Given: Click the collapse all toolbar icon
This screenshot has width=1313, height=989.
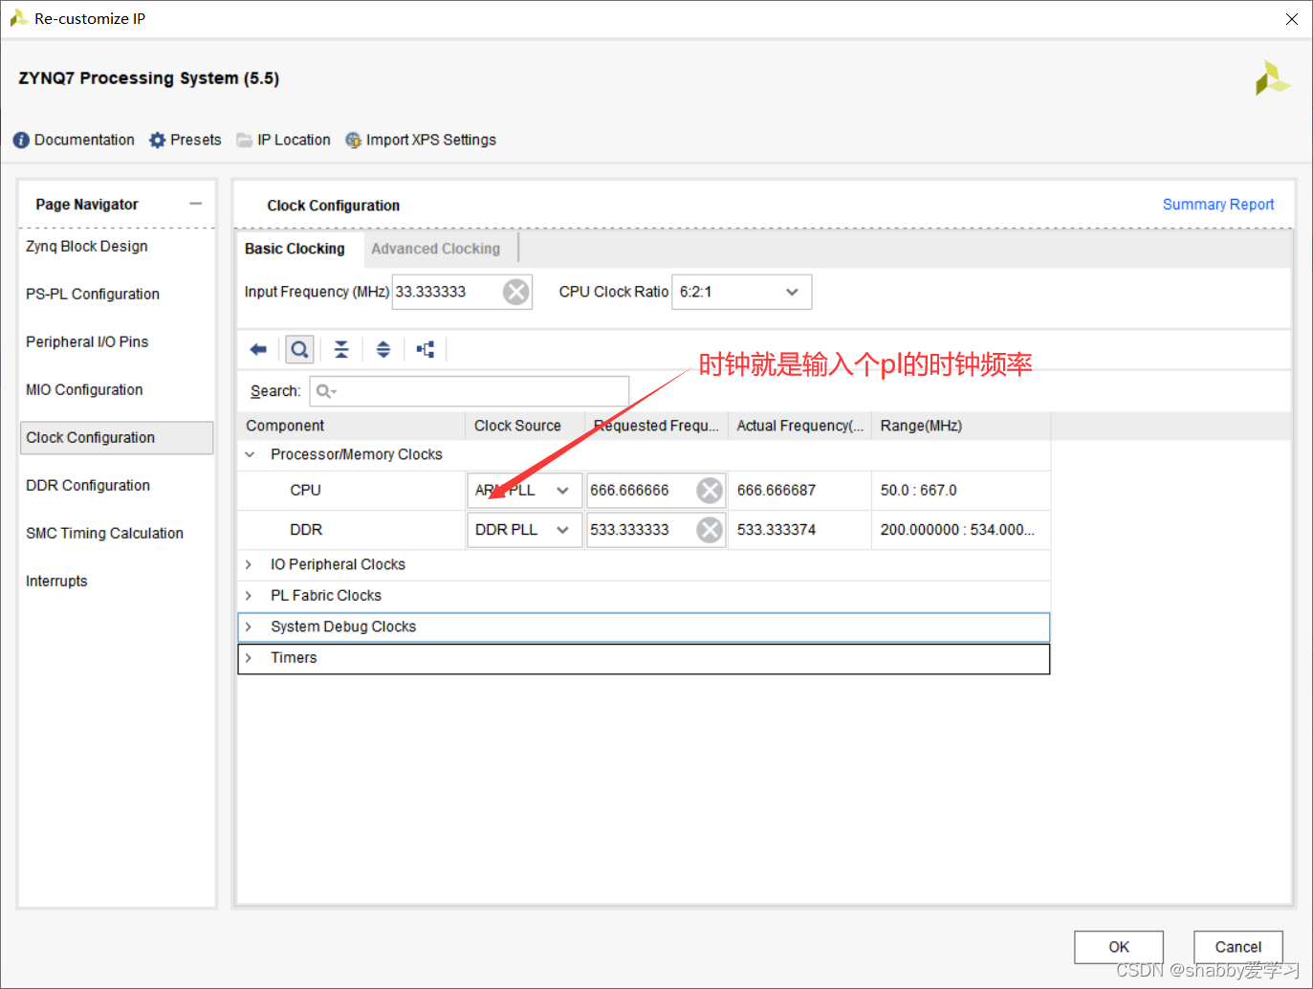Looking at the screenshot, I should tap(341, 350).
